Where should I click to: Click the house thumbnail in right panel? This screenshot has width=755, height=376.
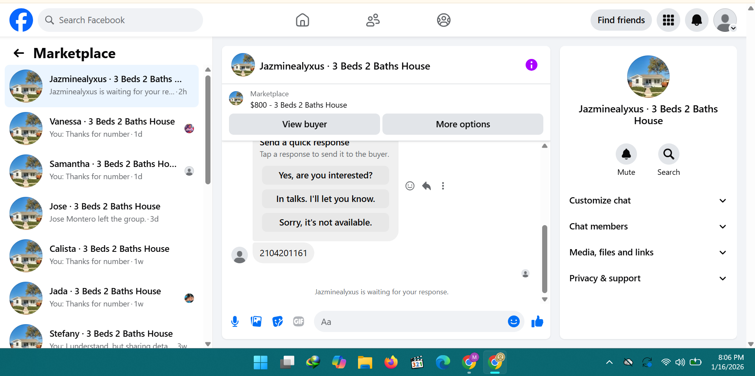648,77
